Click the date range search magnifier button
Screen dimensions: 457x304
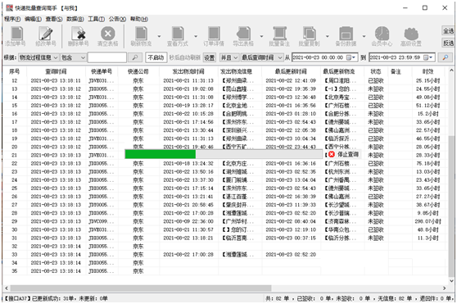pos(446,57)
